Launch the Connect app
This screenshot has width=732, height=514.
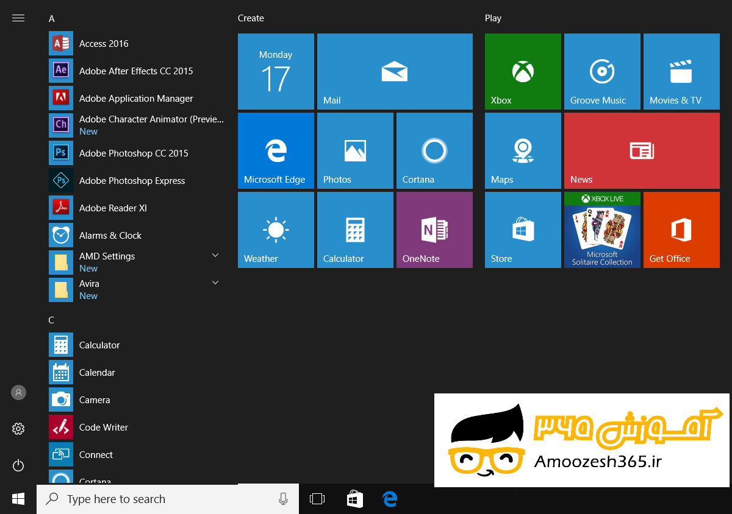137,455
